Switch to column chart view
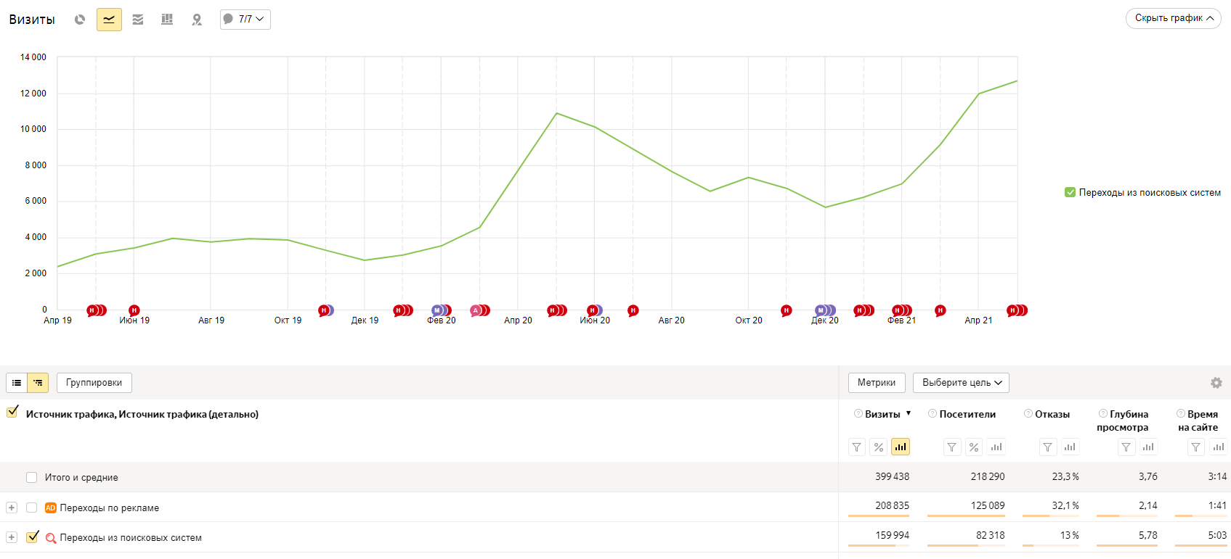The height and width of the screenshot is (559, 1231). coord(167,20)
